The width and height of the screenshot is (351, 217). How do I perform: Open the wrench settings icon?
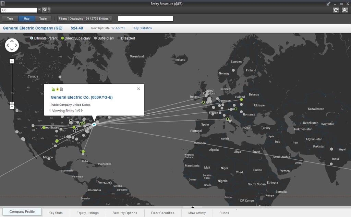tap(345, 10)
